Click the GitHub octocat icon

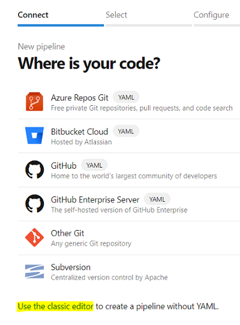(35, 169)
